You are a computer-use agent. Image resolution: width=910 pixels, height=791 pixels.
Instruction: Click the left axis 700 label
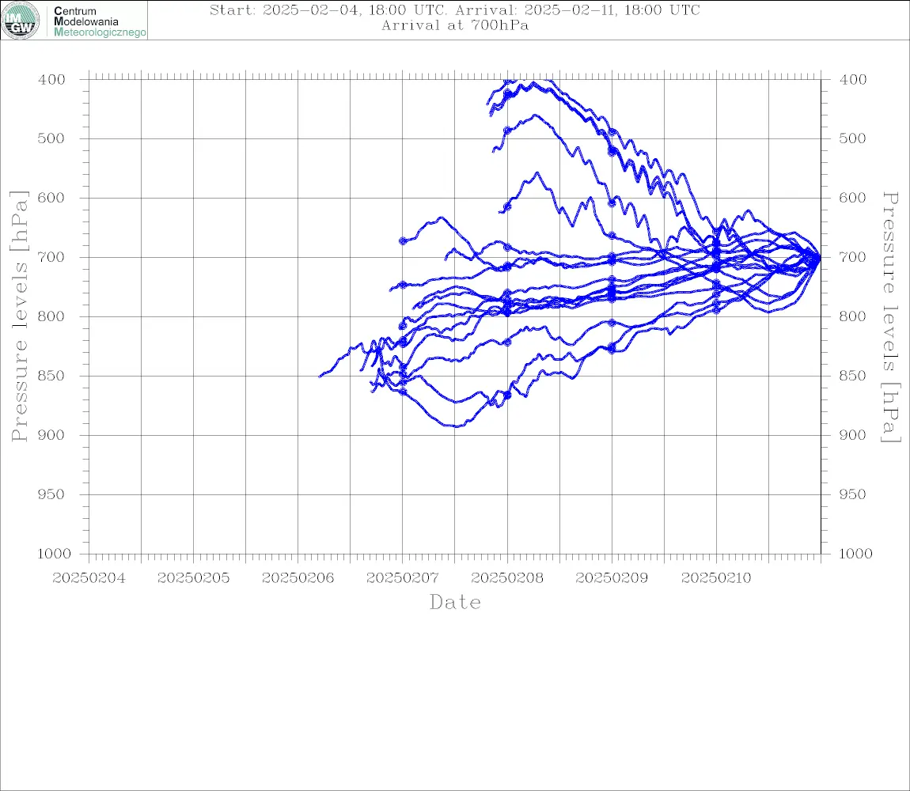(x=51, y=257)
